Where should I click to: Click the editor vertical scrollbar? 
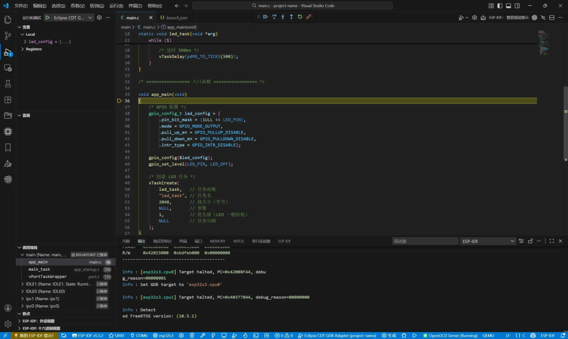[565, 123]
